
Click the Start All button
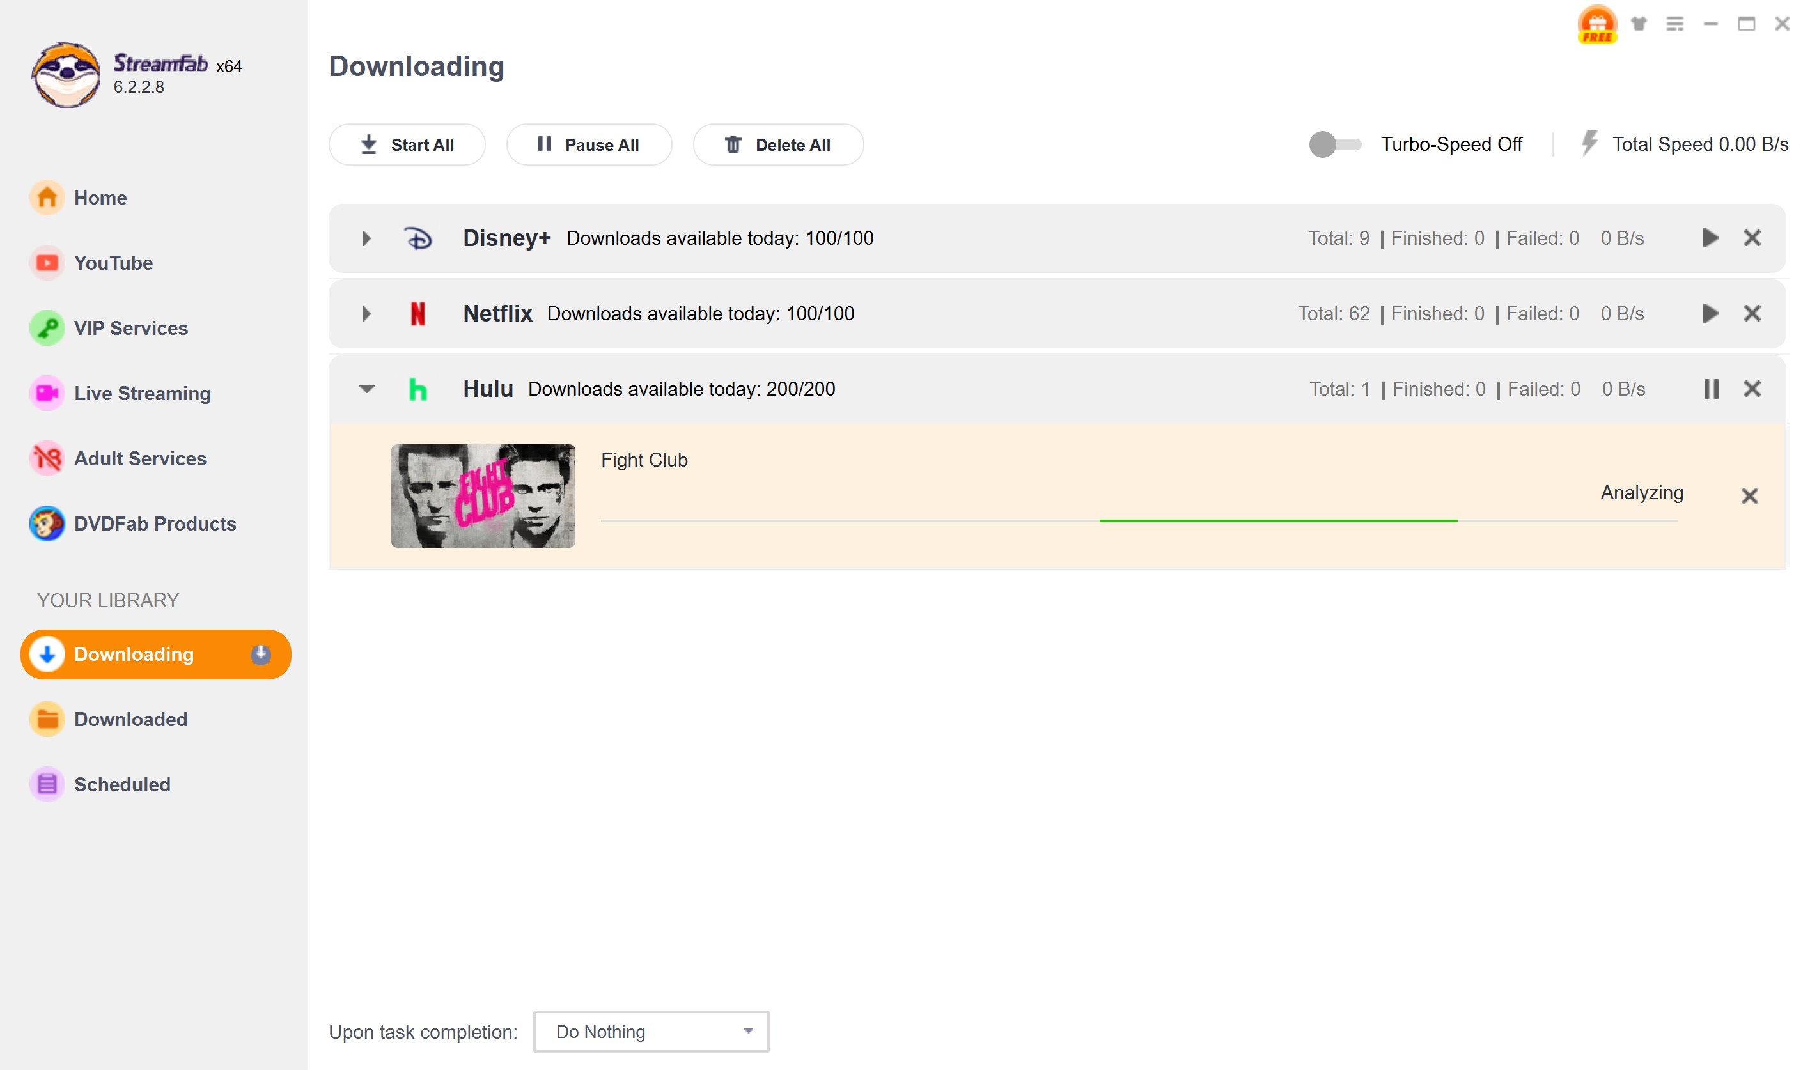pyautogui.click(x=407, y=144)
